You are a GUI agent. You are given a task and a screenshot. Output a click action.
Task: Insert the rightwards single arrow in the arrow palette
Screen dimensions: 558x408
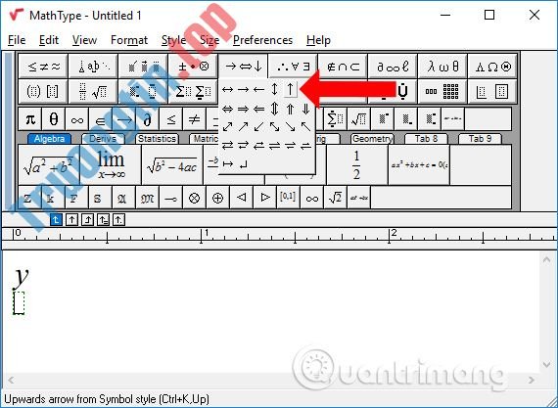(243, 89)
